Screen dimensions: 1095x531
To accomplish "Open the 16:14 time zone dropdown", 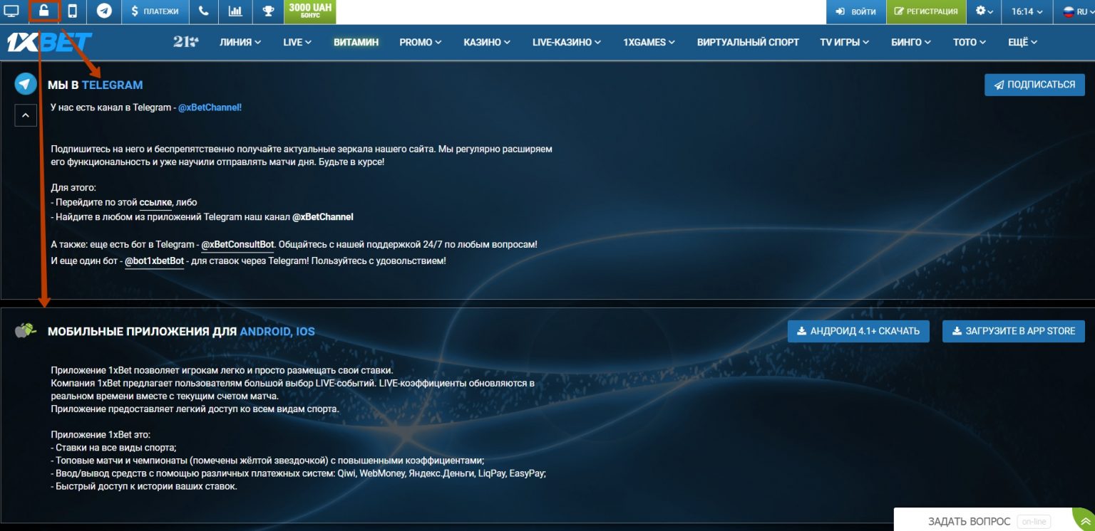I will pyautogui.click(x=1027, y=11).
